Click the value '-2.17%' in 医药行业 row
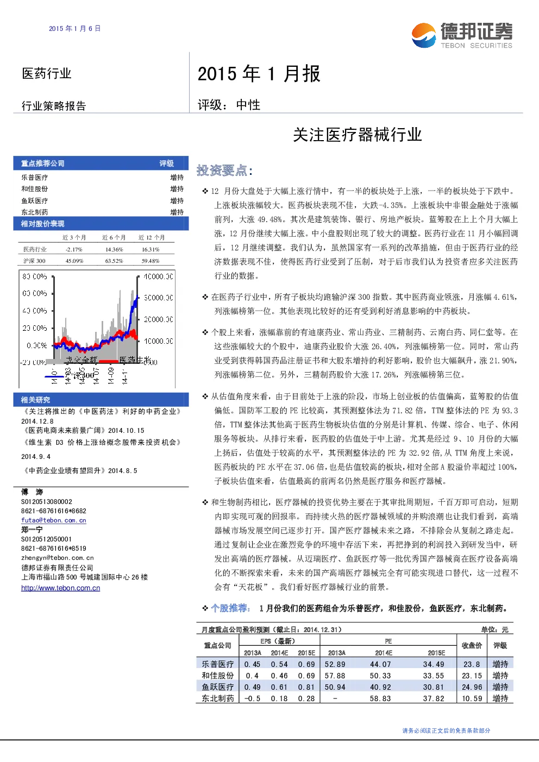Screen dimensions: 539x762 click(74, 249)
